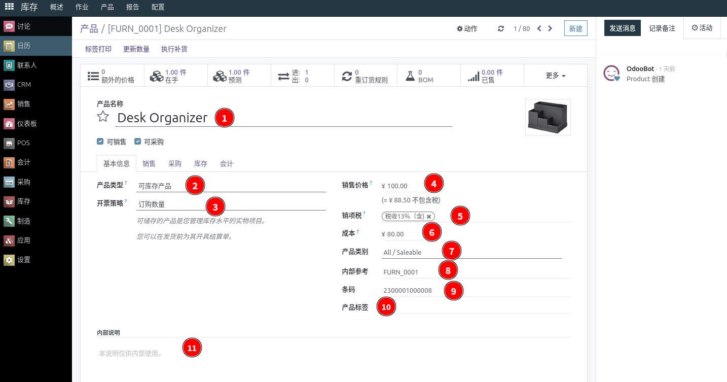Expand the 更多 dropdown
The image size is (727, 382).
(x=556, y=76)
